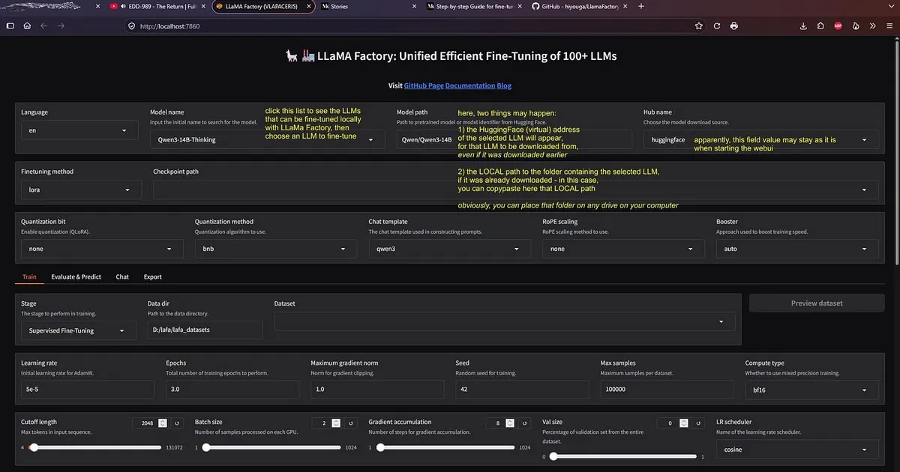Click the Preview dataset button
Image resolution: width=900 pixels, height=472 pixels.
coord(817,303)
